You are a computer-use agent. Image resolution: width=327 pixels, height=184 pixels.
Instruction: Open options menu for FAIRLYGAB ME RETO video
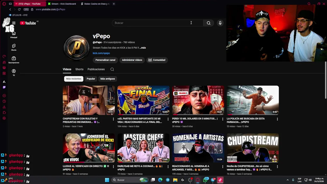pos(168,167)
